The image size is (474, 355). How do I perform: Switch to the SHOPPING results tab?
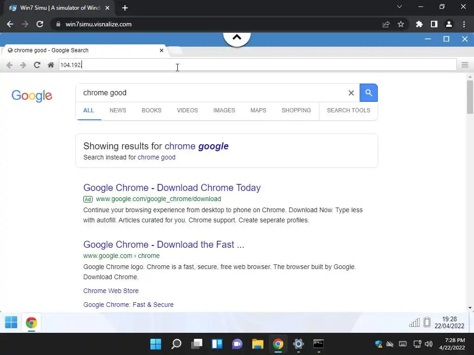click(x=296, y=110)
